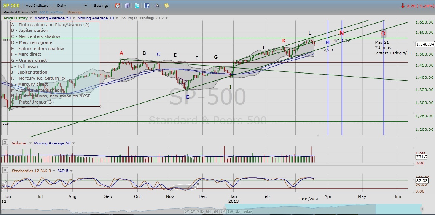Select the white ellipse drawing on stochastics
The image size is (435, 215).
tap(185, 187)
